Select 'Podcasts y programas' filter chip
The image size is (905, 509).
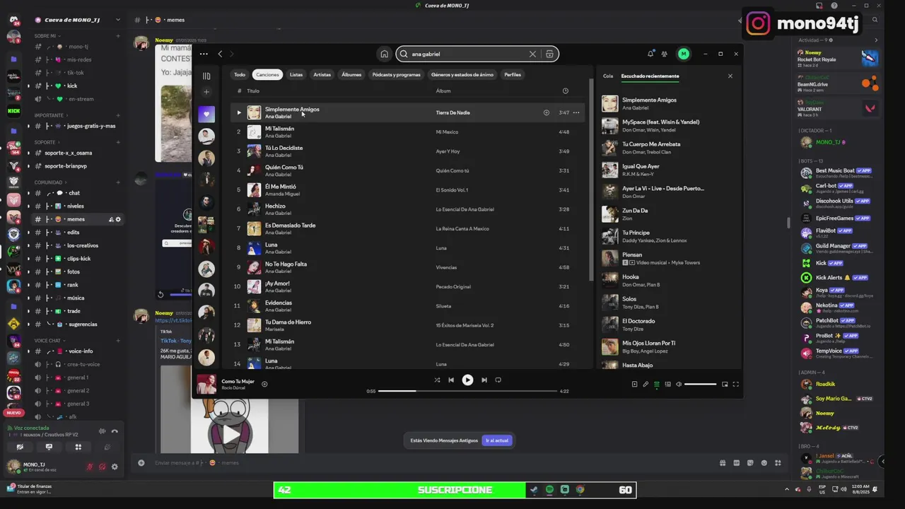click(x=396, y=74)
